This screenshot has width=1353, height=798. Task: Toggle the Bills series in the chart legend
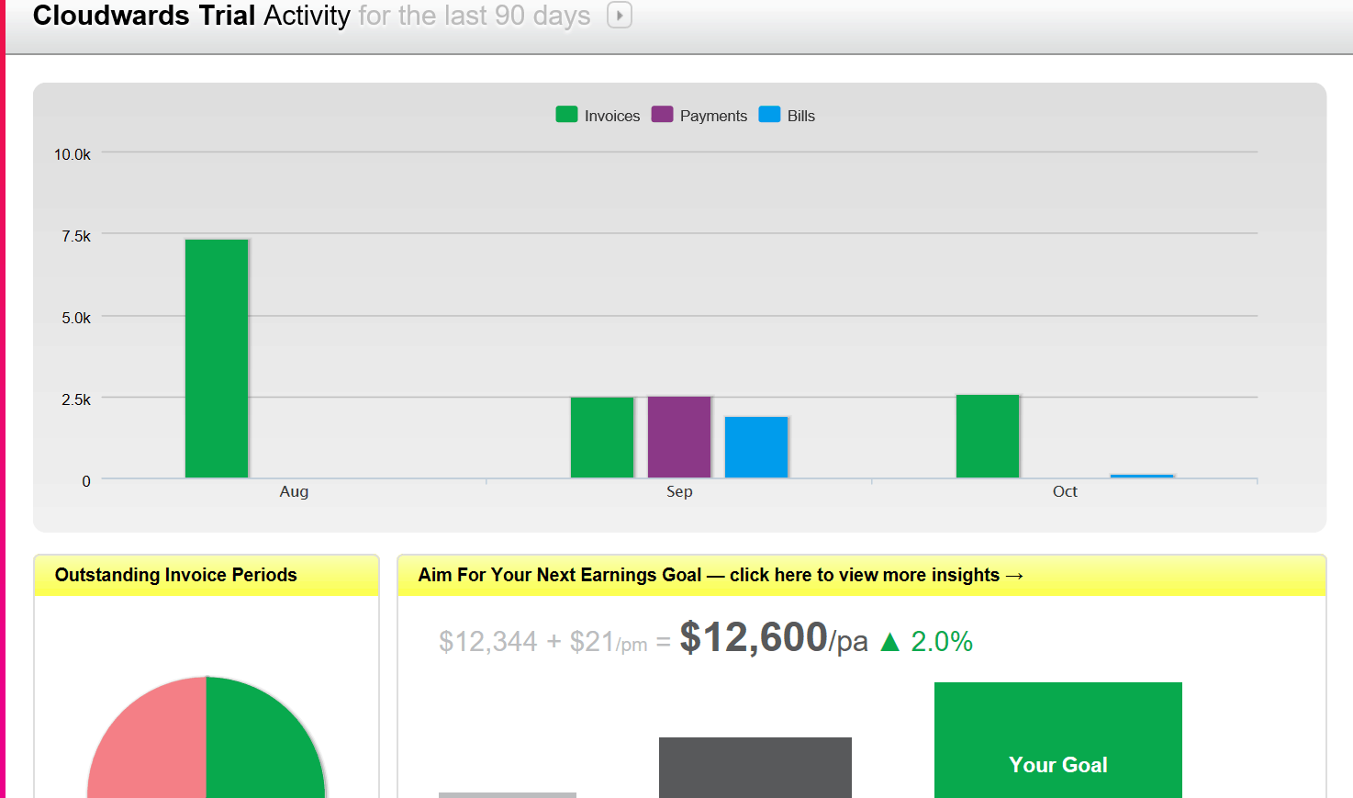pyautogui.click(x=787, y=116)
